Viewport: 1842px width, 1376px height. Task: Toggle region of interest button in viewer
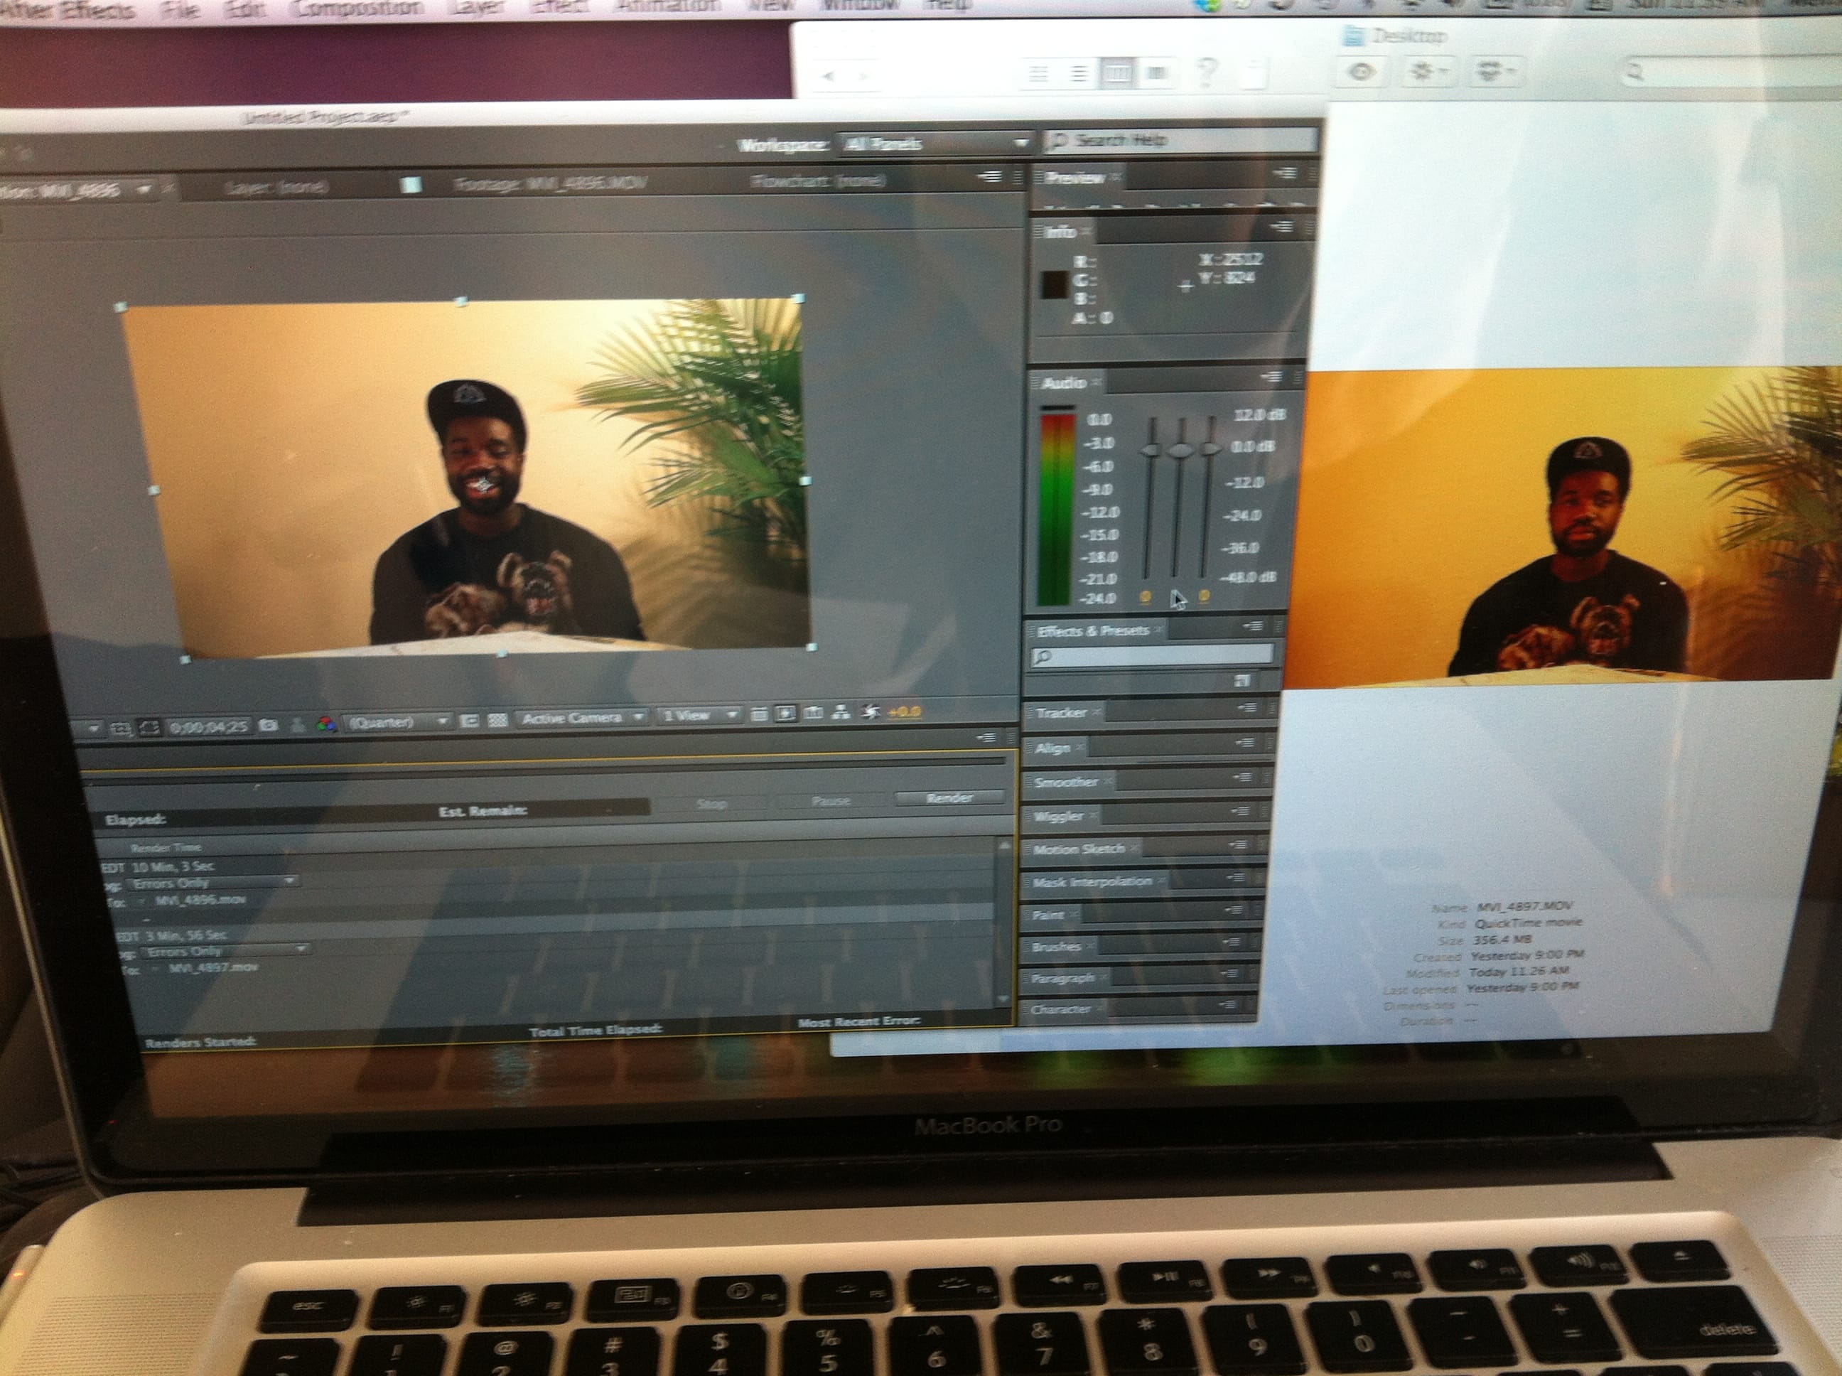click(x=469, y=721)
